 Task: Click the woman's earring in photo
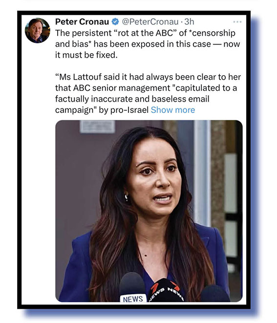pyautogui.click(x=126, y=197)
